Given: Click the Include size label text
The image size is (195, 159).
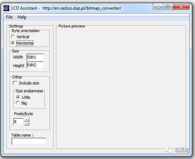Looking at the screenshot, I should tap(29, 83).
